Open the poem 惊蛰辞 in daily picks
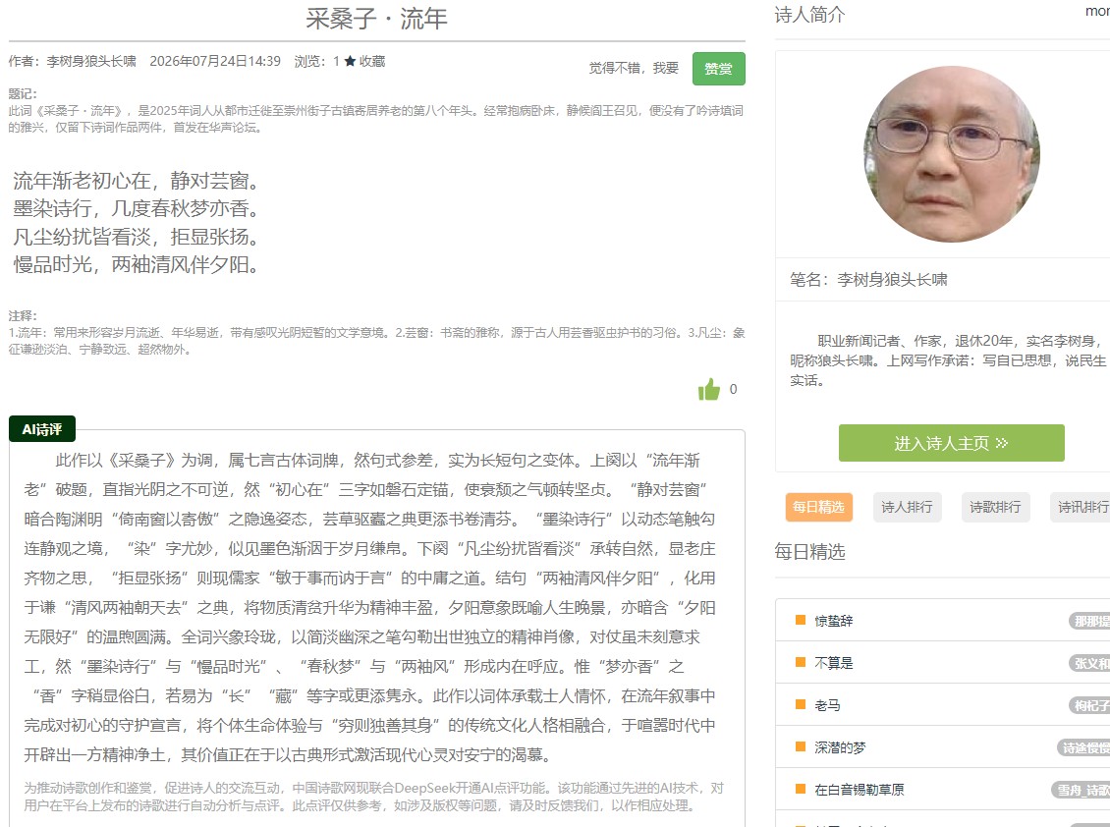Viewport: 1110px width, 827px height. (x=834, y=621)
